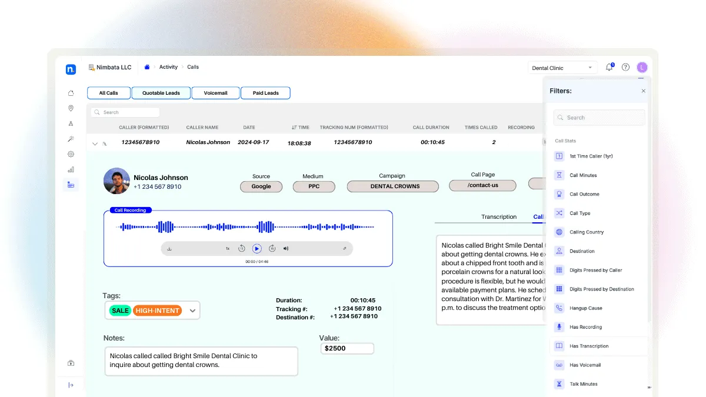706x397 pixels.
Task: Click the HIGH-INTENT tag
Action: pyautogui.click(x=157, y=311)
